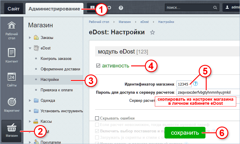240x144 pixels.
Task: Check Если расчет невозможен нулевой тариф option
Action: (x=97, y=125)
